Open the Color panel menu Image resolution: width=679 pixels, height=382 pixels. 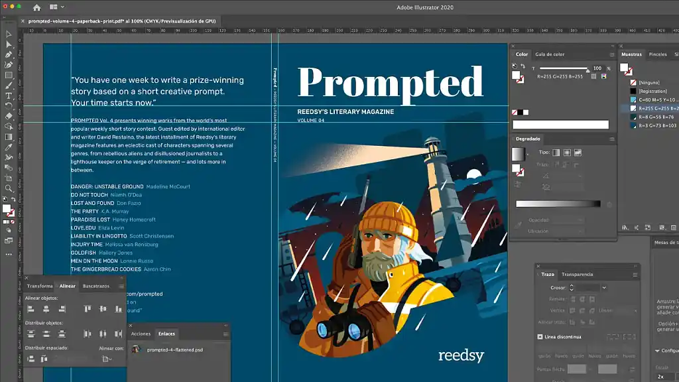coord(611,56)
